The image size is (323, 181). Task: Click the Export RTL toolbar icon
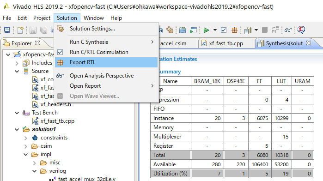234,30
